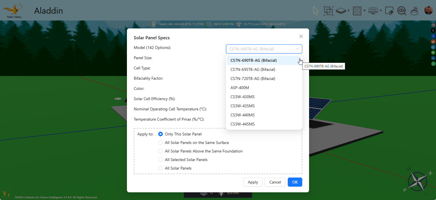Viewport: 436px width, 200px height.
Task: Click the 46.9 kWh energy readout
Action: pyautogui.click(x=233, y=193)
